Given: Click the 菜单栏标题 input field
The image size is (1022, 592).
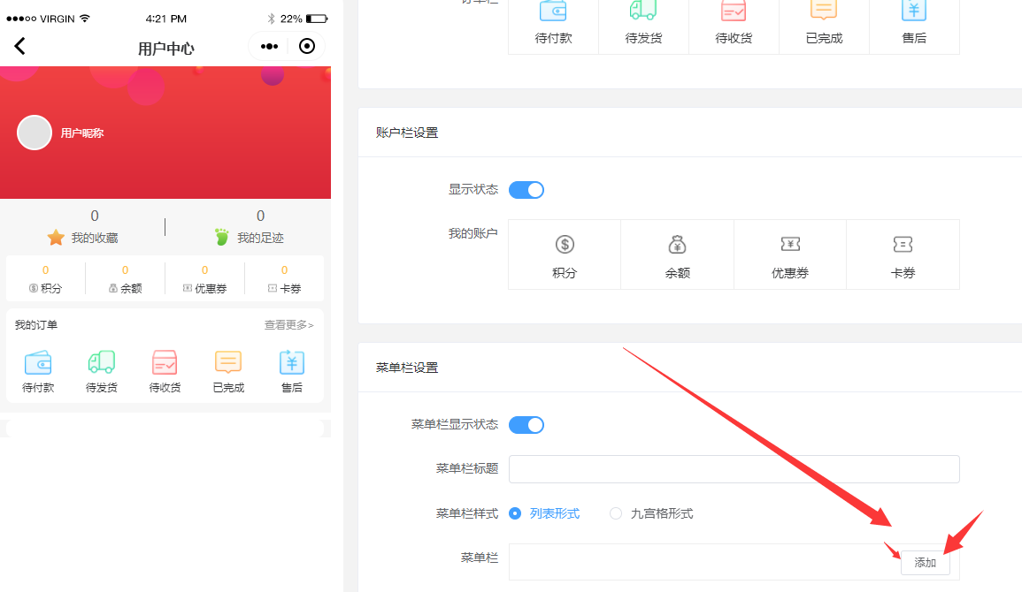Looking at the screenshot, I should click(x=734, y=469).
